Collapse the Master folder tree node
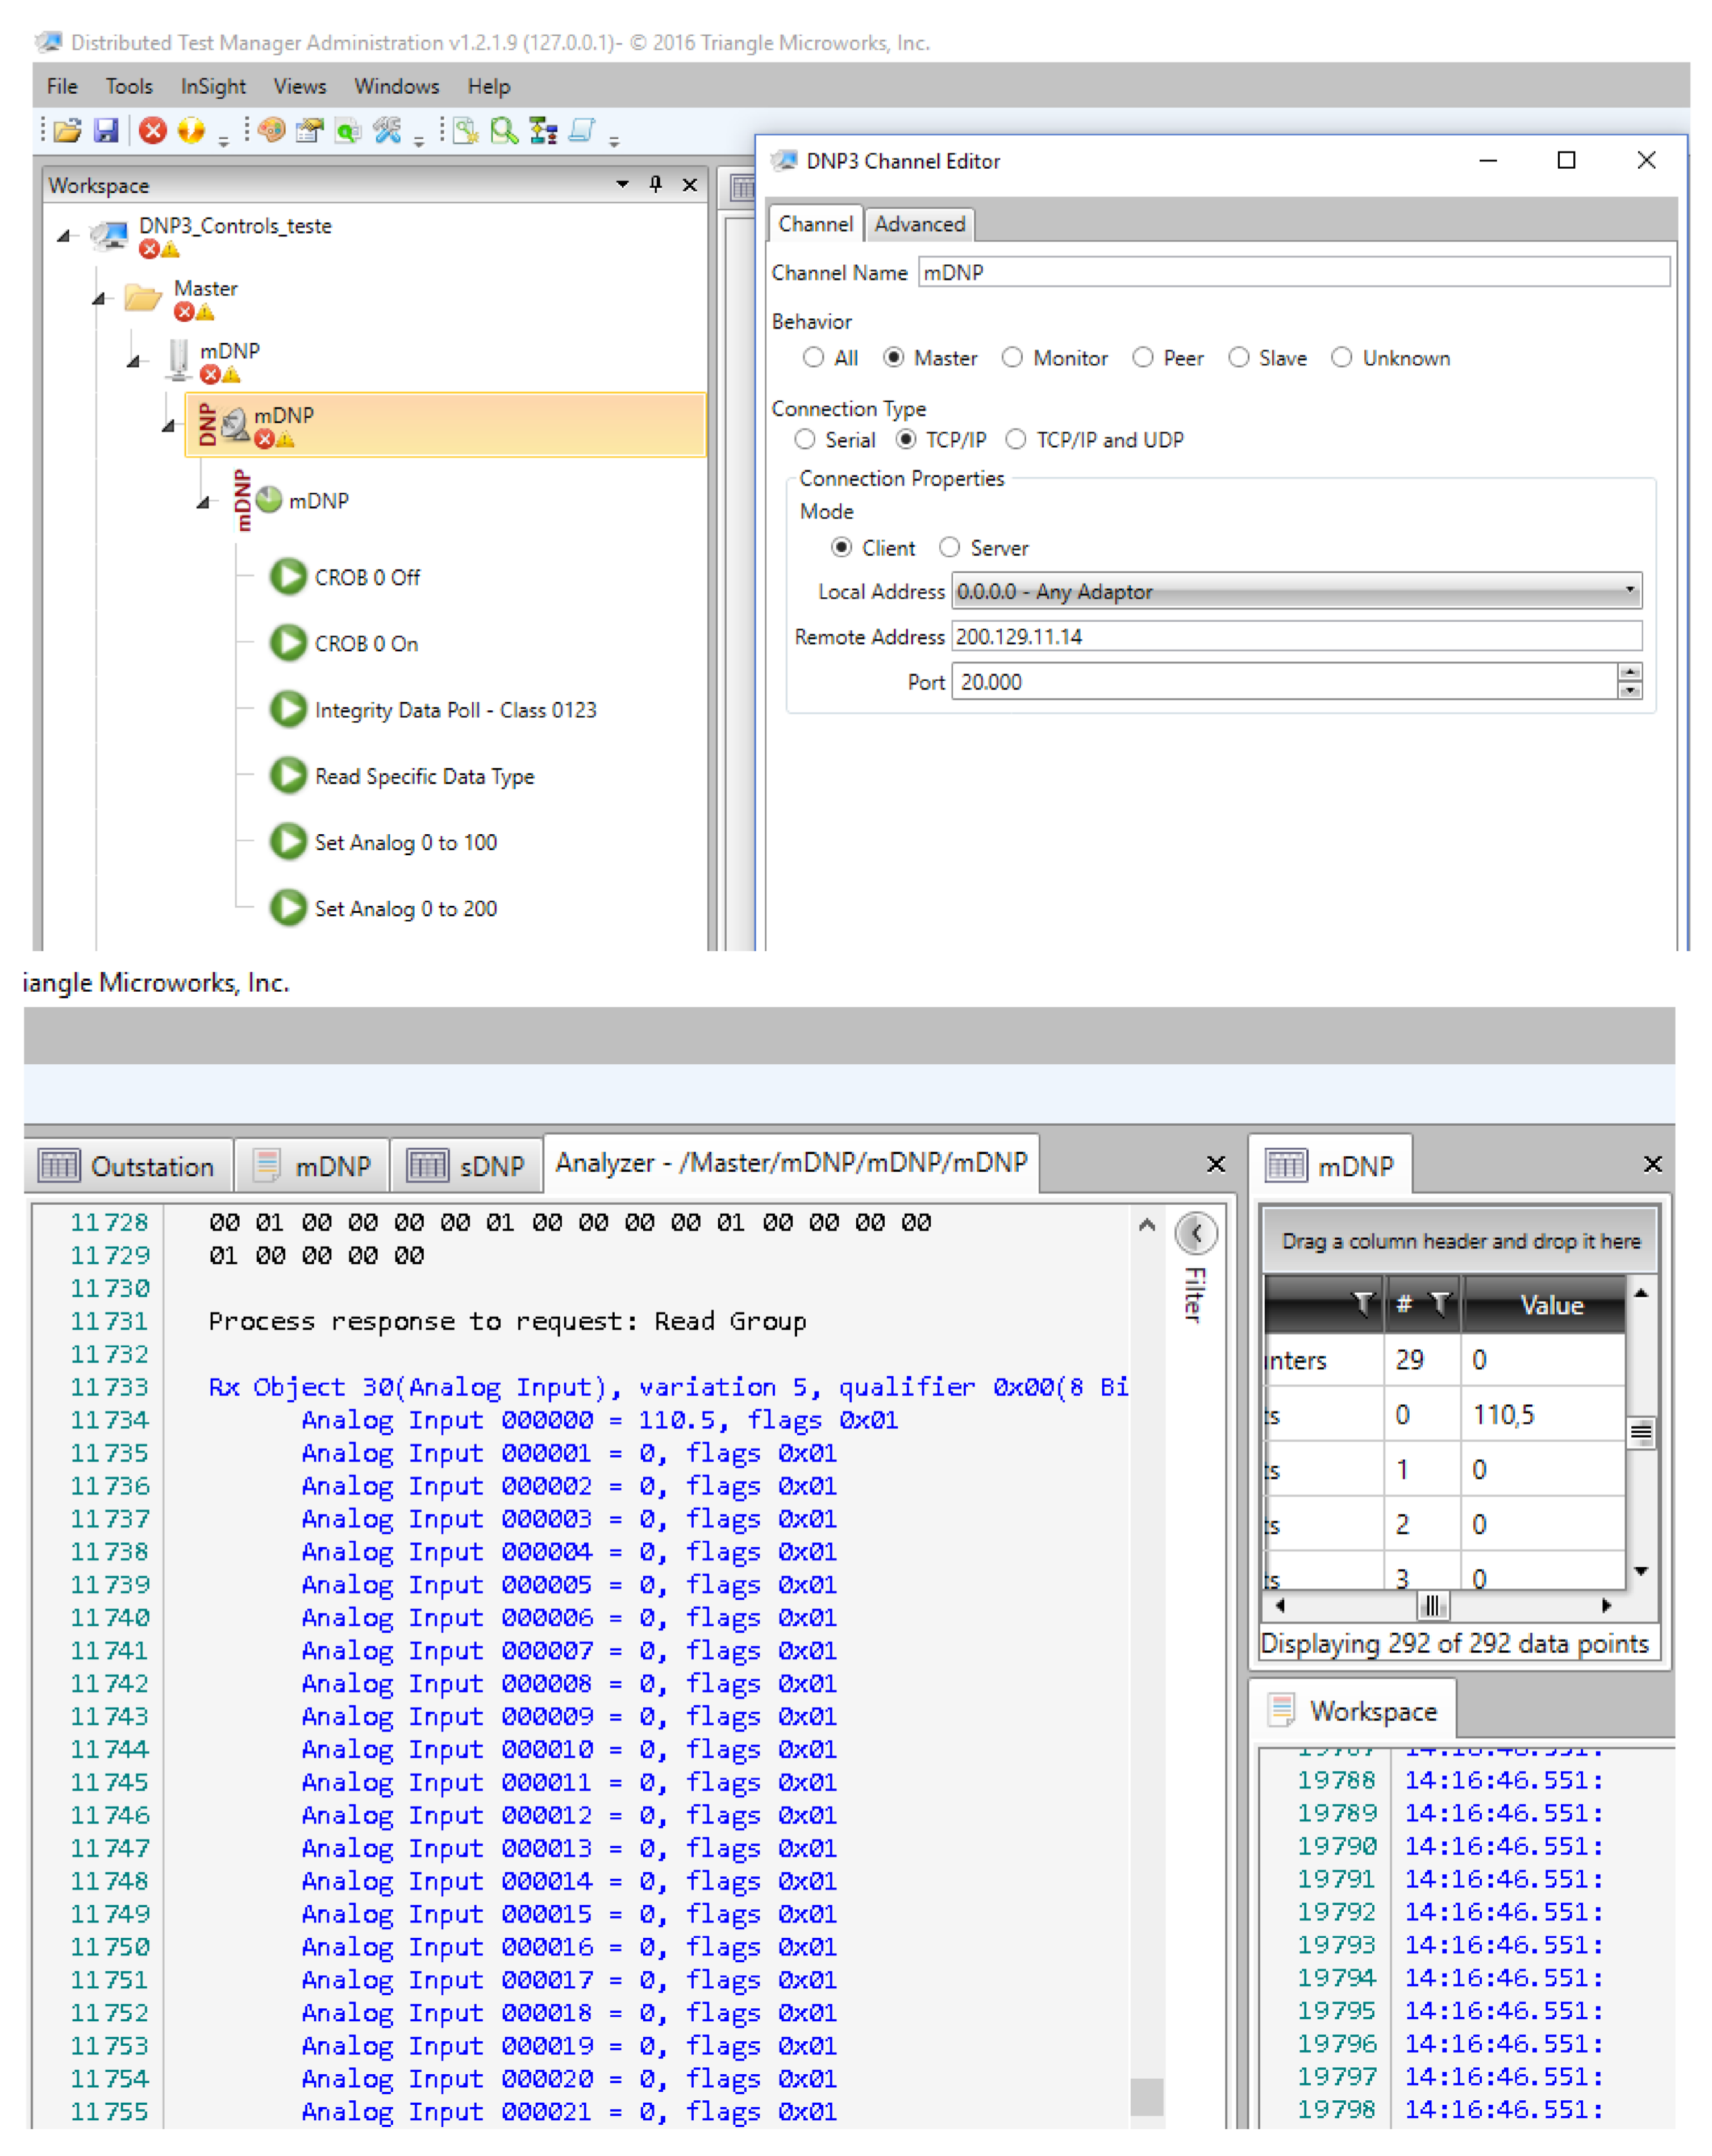 pyautogui.click(x=99, y=299)
